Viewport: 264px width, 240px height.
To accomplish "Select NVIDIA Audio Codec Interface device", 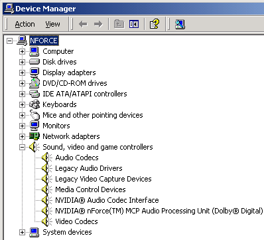I will [x=107, y=200].
